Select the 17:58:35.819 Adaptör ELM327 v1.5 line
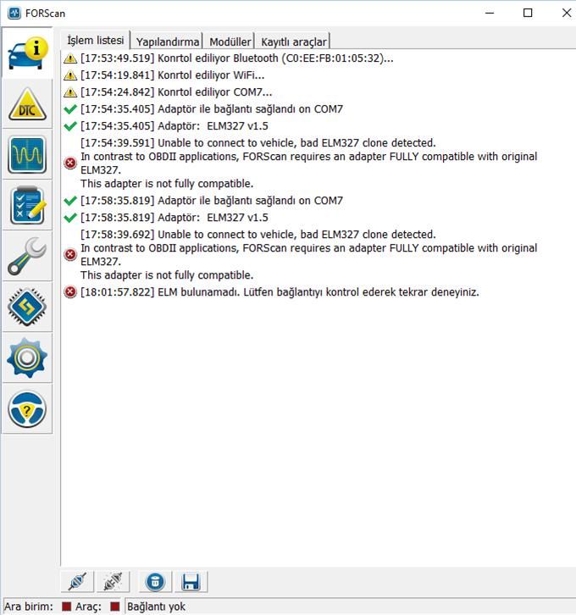Image resolution: width=576 pixels, height=615 pixels. tap(174, 218)
